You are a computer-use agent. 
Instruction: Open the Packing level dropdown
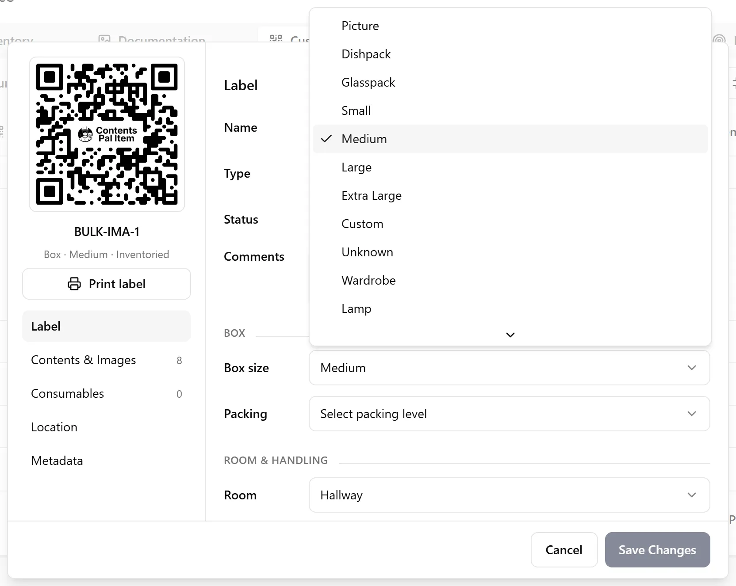point(509,414)
